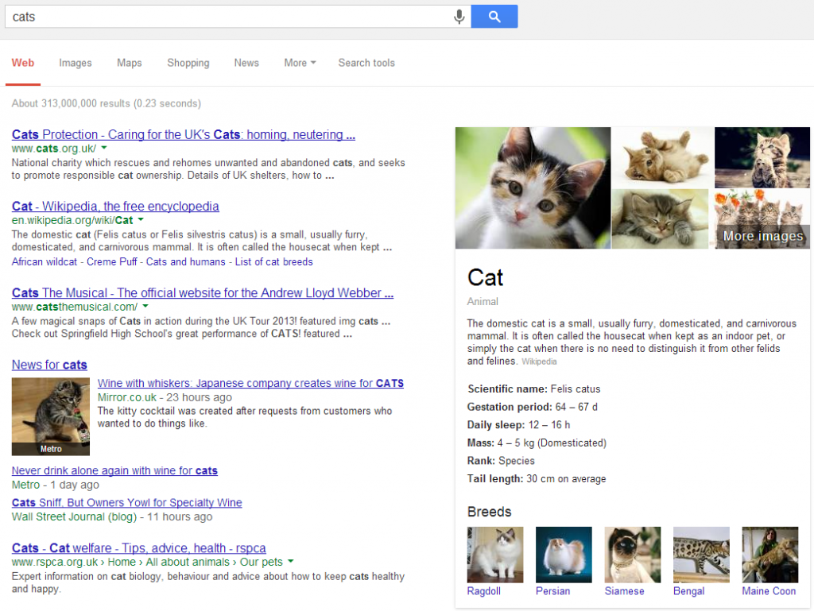Go to the Shopping tab

coord(188,63)
